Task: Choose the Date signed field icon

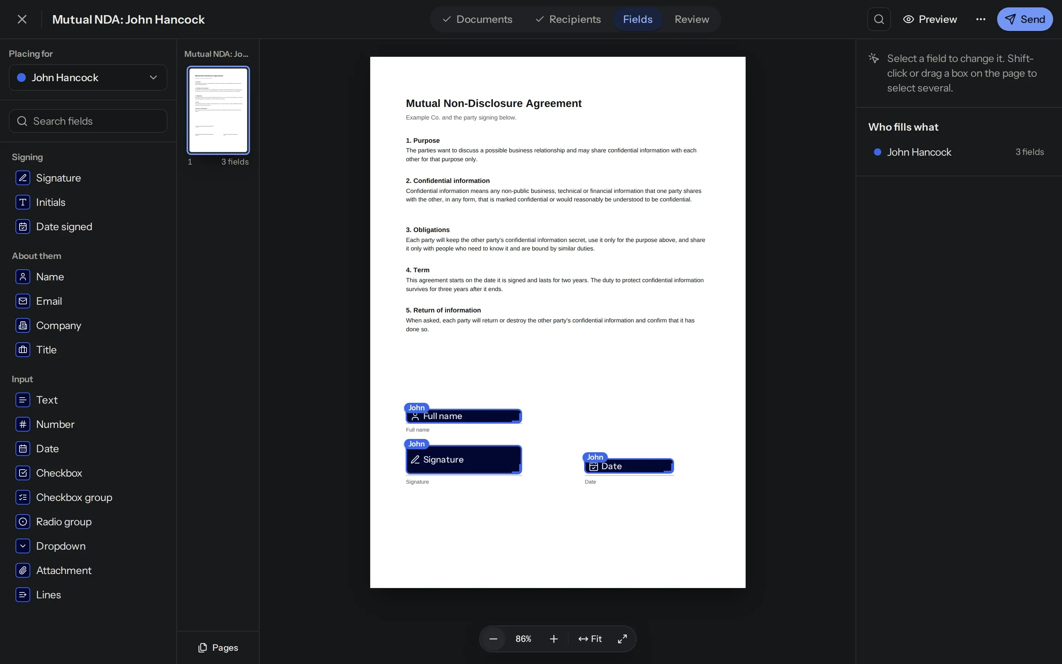Action: click(x=23, y=226)
